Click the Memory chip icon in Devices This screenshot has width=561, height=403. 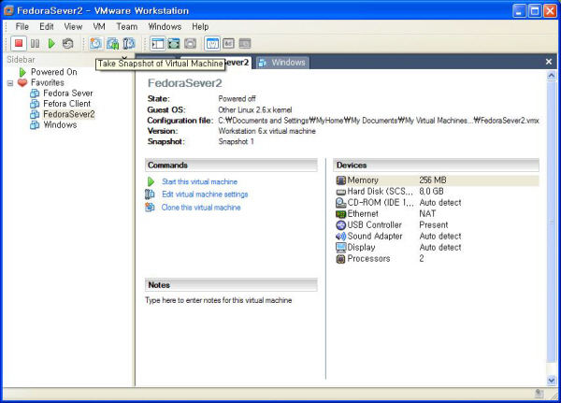tap(341, 180)
